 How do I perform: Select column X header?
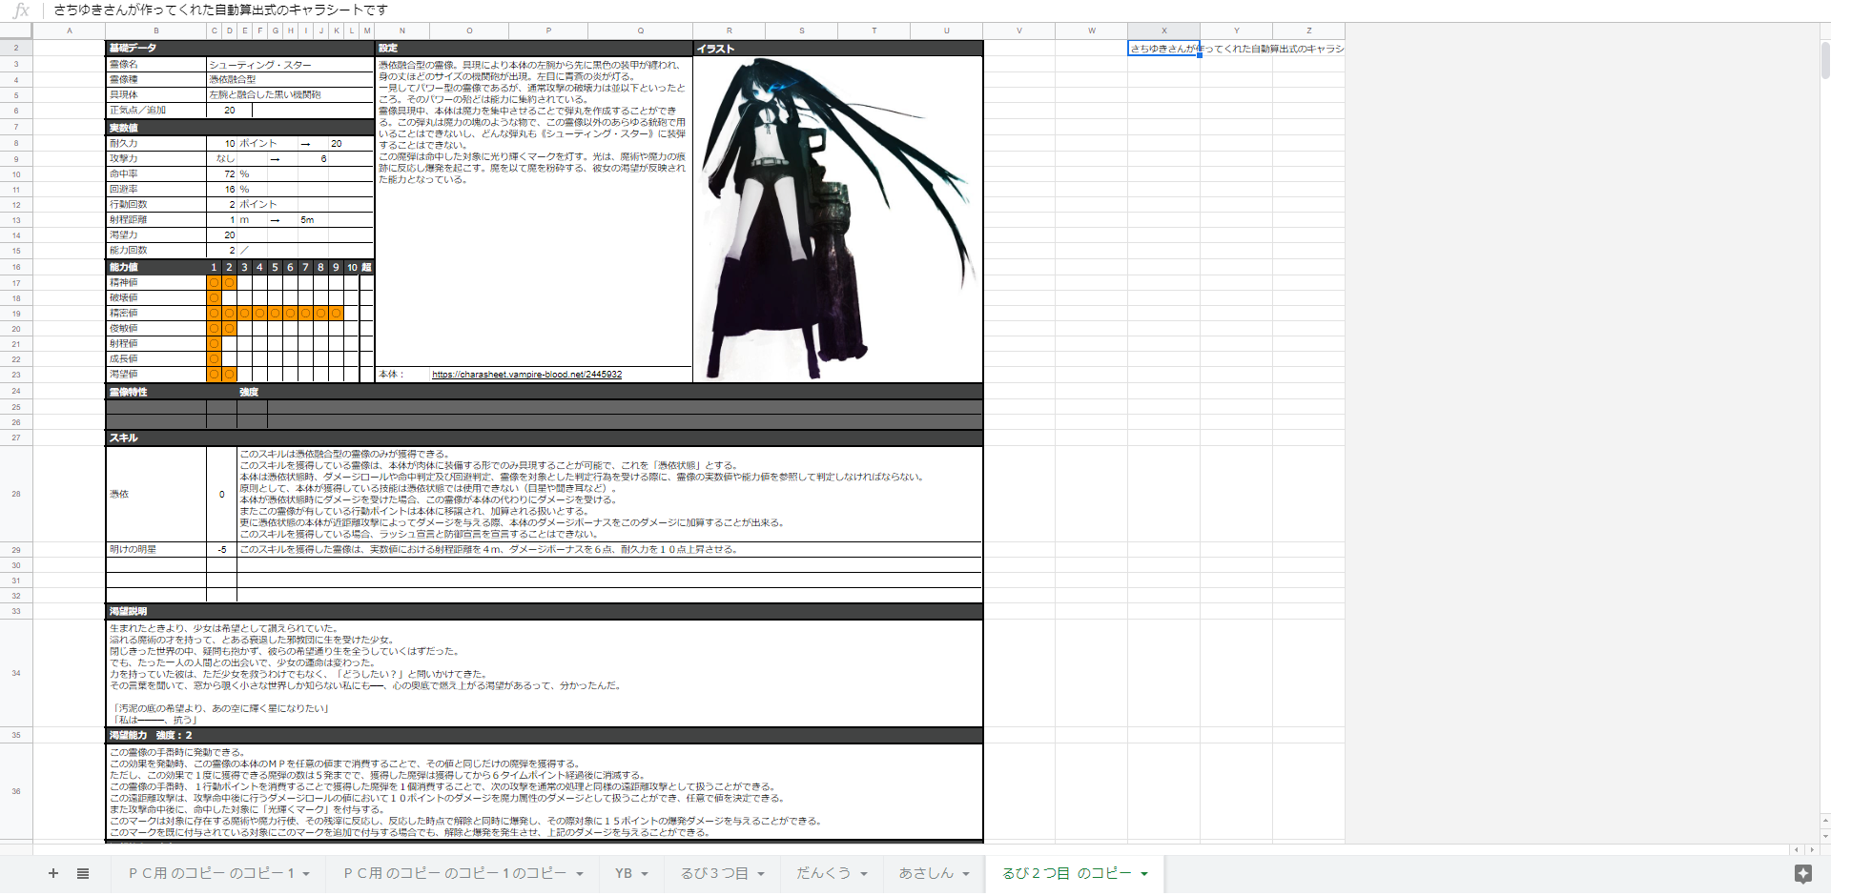click(x=1163, y=31)
